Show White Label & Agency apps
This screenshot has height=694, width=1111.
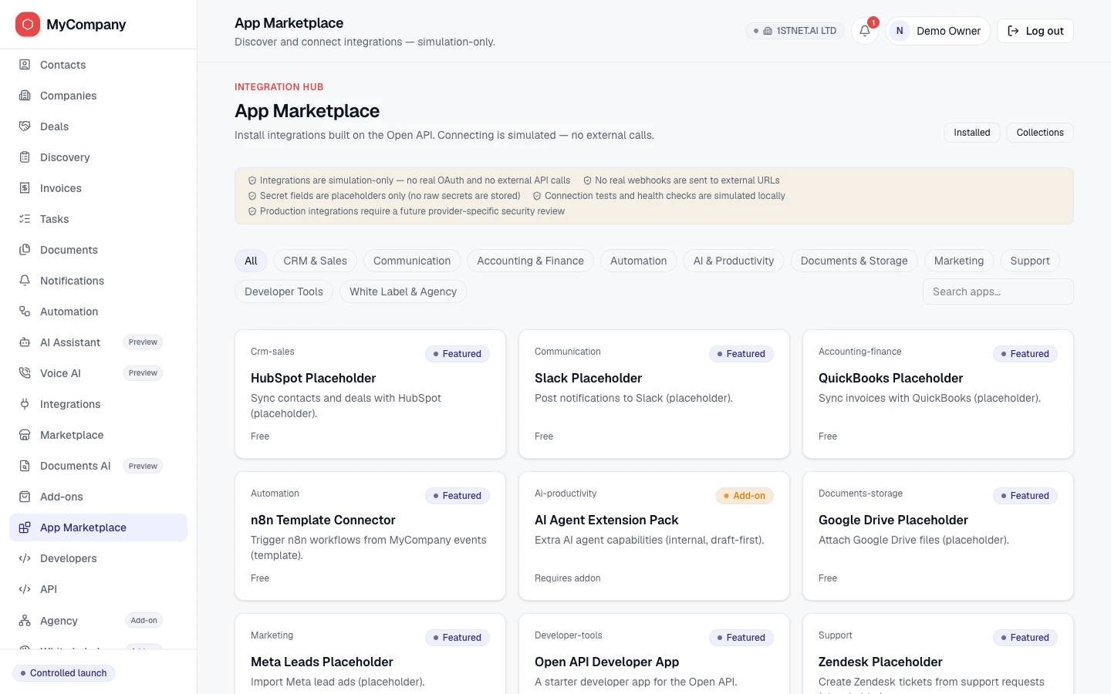(x=403, y=291)
